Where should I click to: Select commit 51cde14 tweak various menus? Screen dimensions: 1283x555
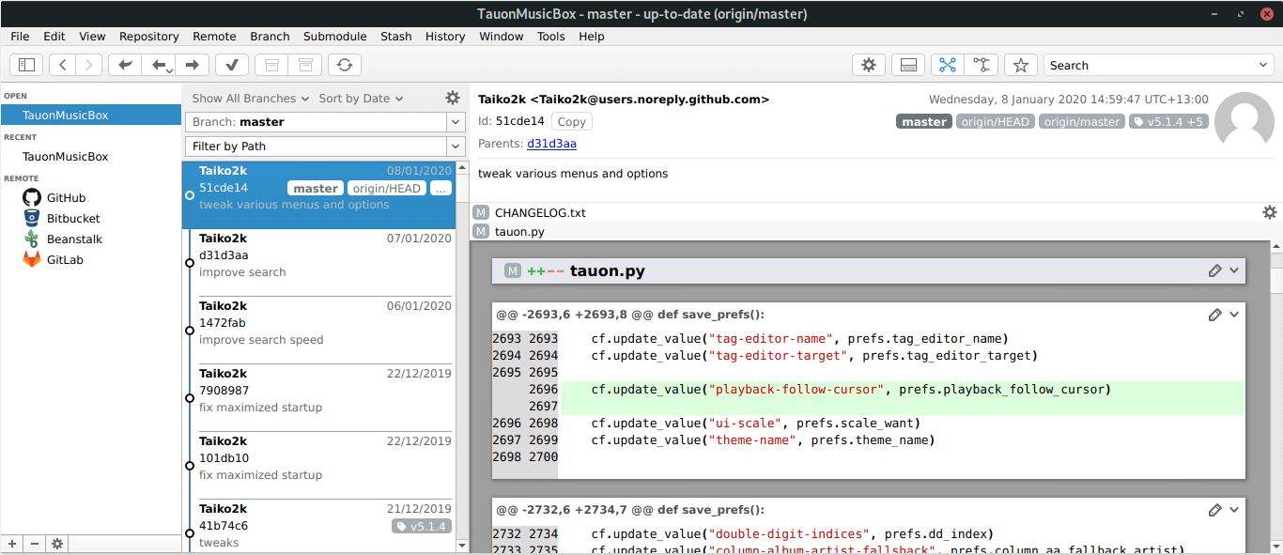point(318,194)
